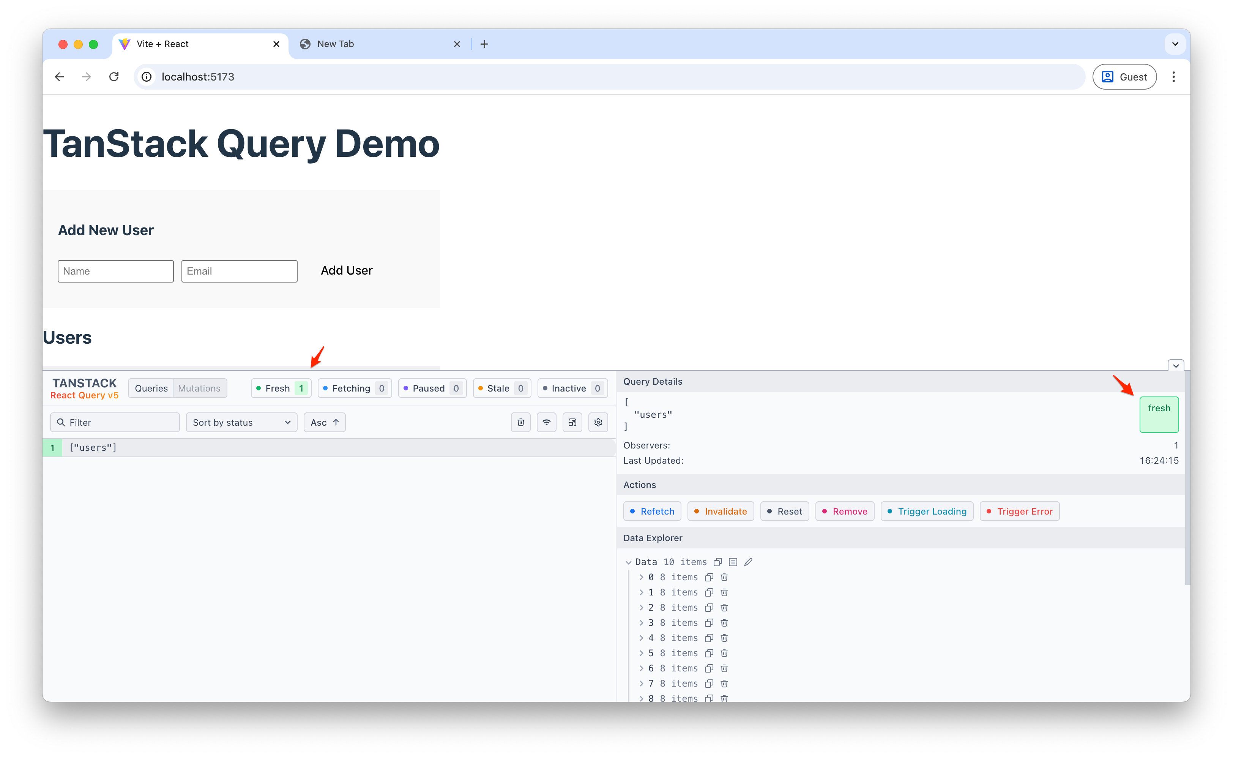Click the Invalidate action button
This screenshot has height=758, width=1233.
[x=720, y=511]
